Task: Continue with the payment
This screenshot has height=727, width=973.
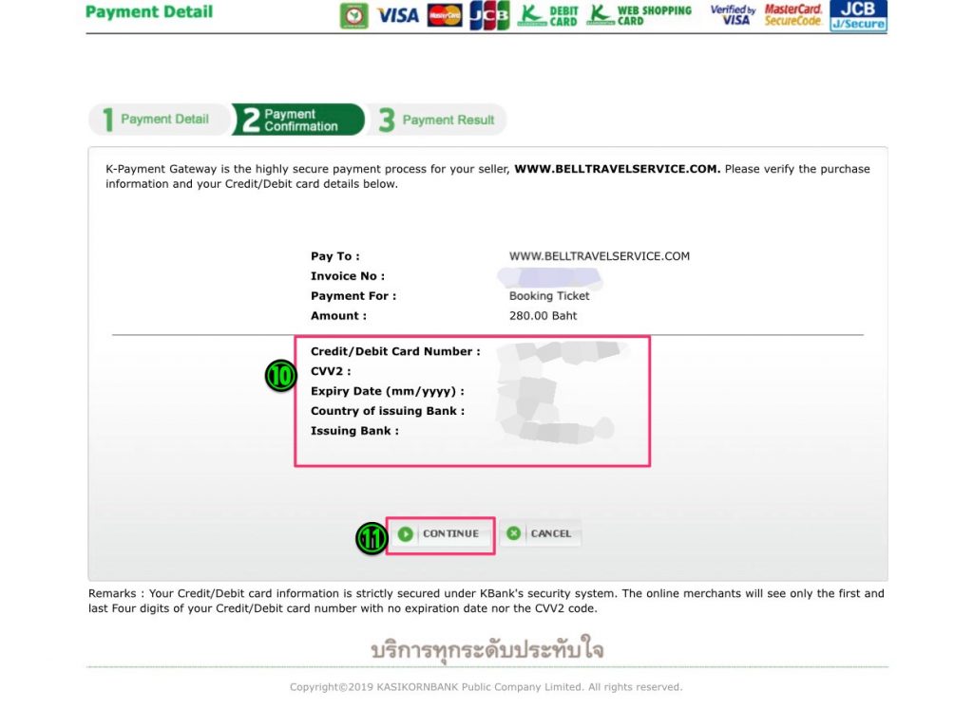Action: tap(440, 533)
